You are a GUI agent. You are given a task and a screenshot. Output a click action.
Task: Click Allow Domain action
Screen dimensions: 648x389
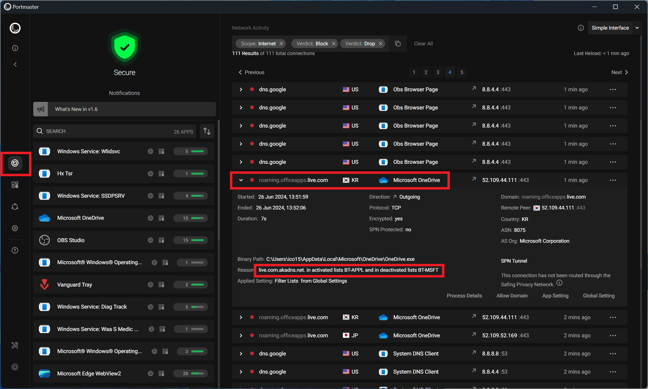tap(512, 296)
